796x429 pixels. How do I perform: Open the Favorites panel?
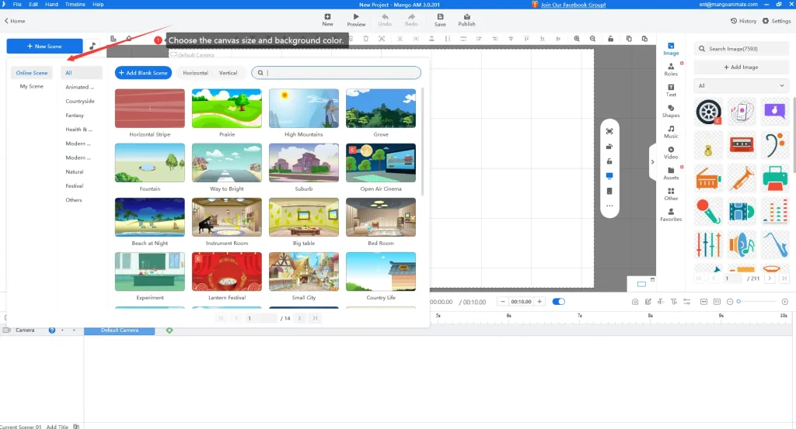671,215
